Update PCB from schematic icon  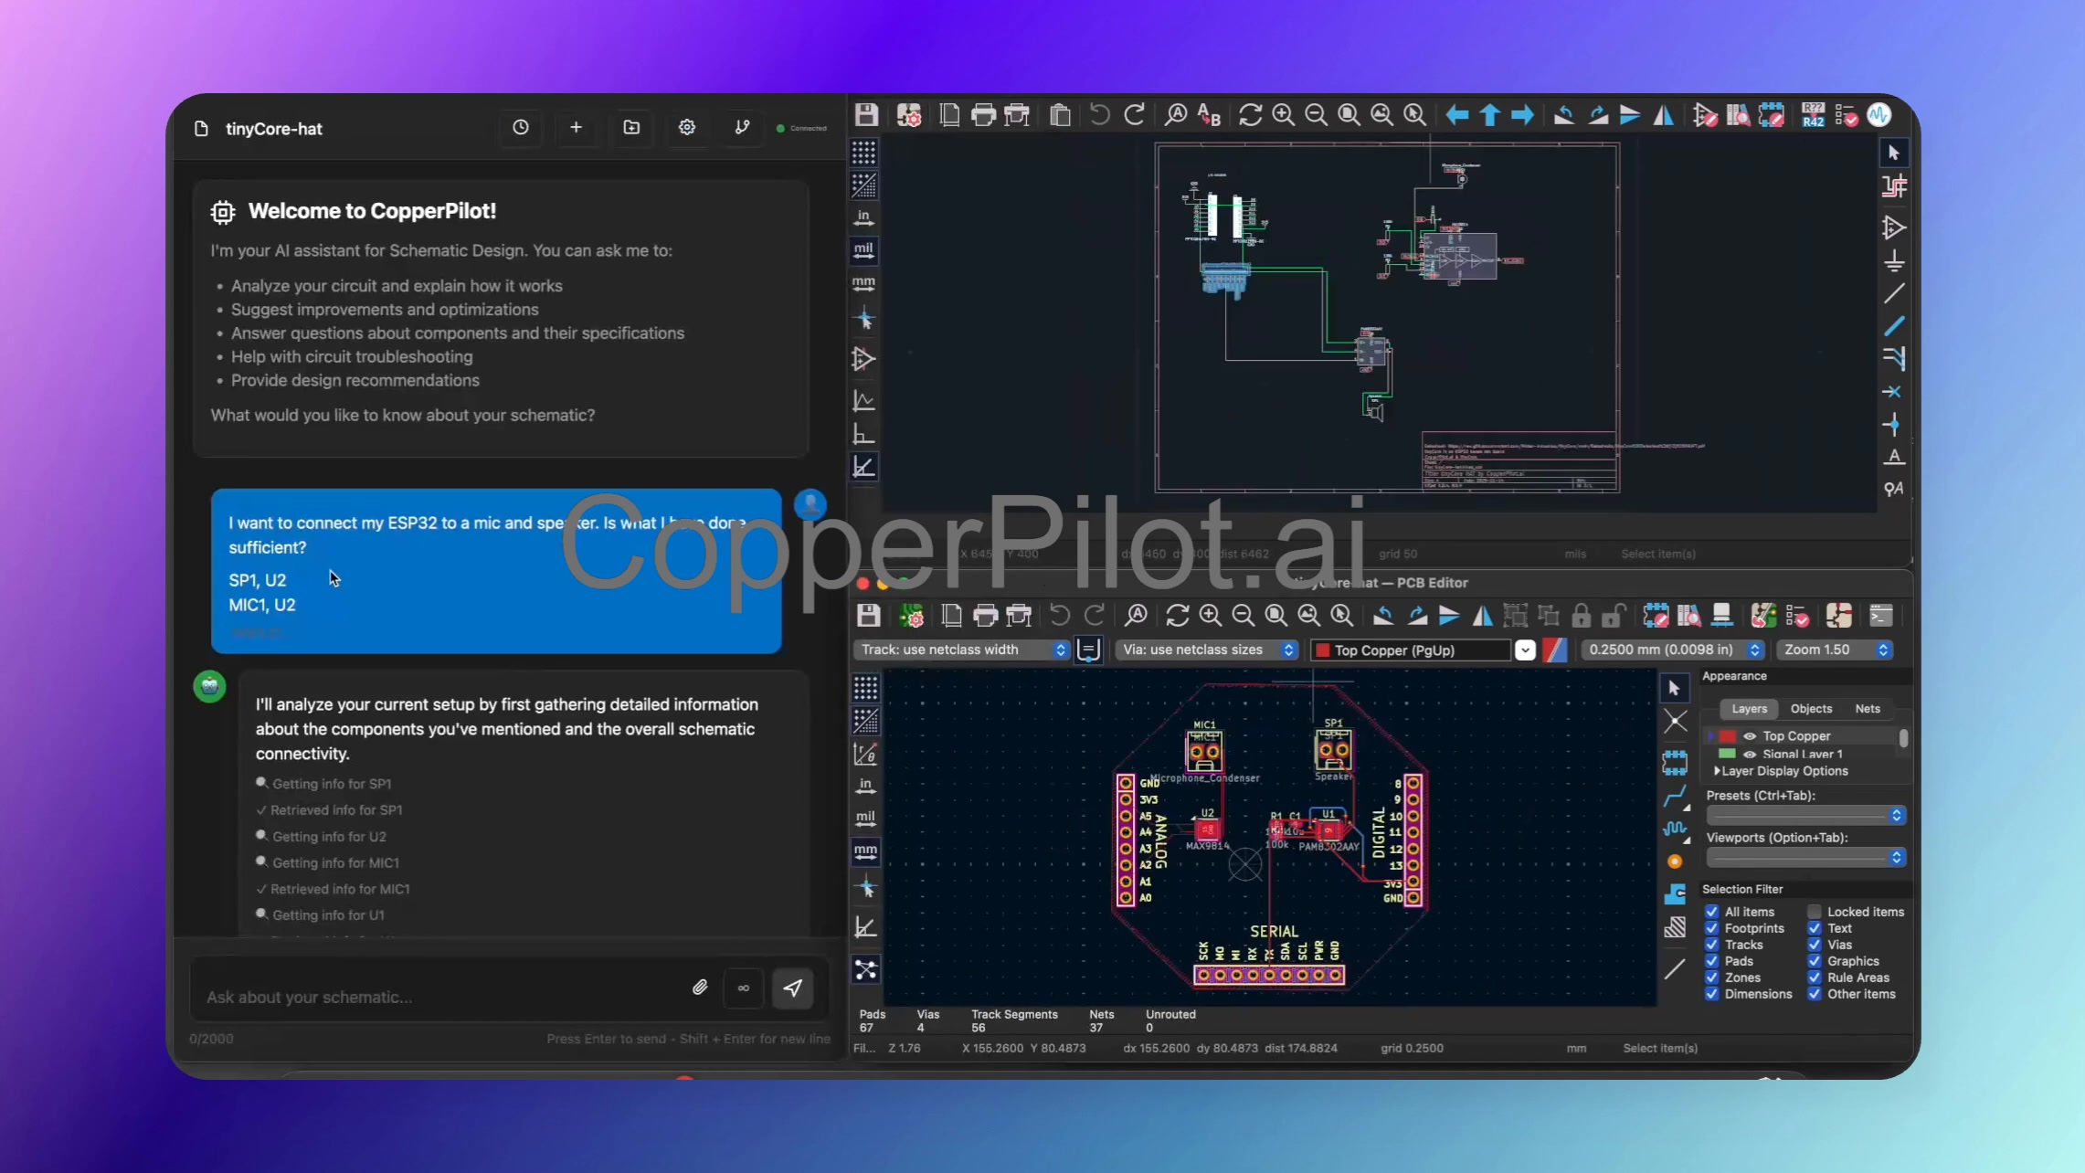[x=1763, y=616]
